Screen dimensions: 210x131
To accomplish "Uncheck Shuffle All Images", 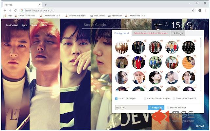I will click(x=116, y=99).
